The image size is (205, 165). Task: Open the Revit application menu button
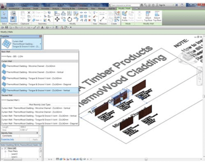point(3,6)
